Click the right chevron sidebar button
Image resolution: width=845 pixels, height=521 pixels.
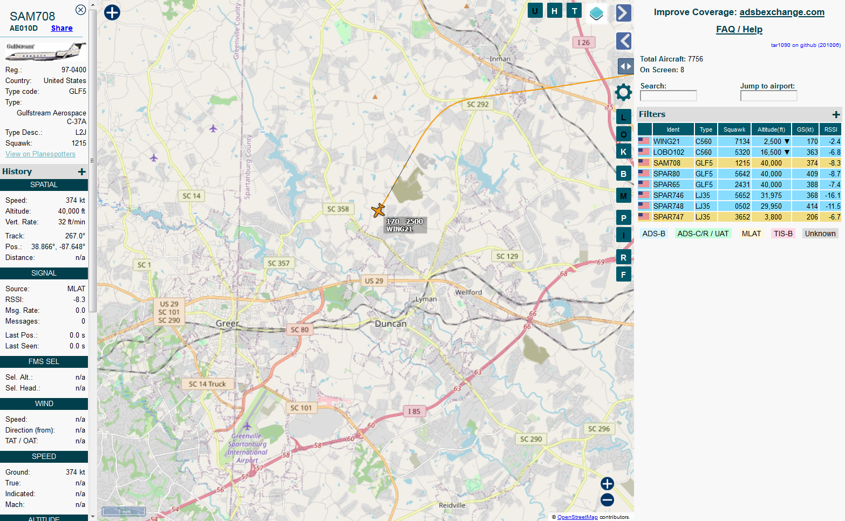[x=624, y=13]
